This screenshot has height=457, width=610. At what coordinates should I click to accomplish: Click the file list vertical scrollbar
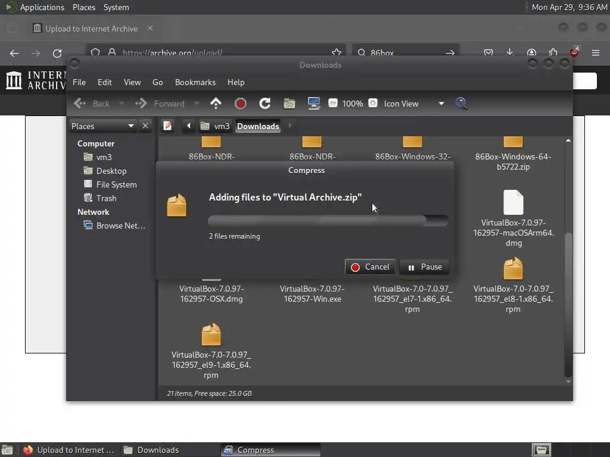coord(568,304)
